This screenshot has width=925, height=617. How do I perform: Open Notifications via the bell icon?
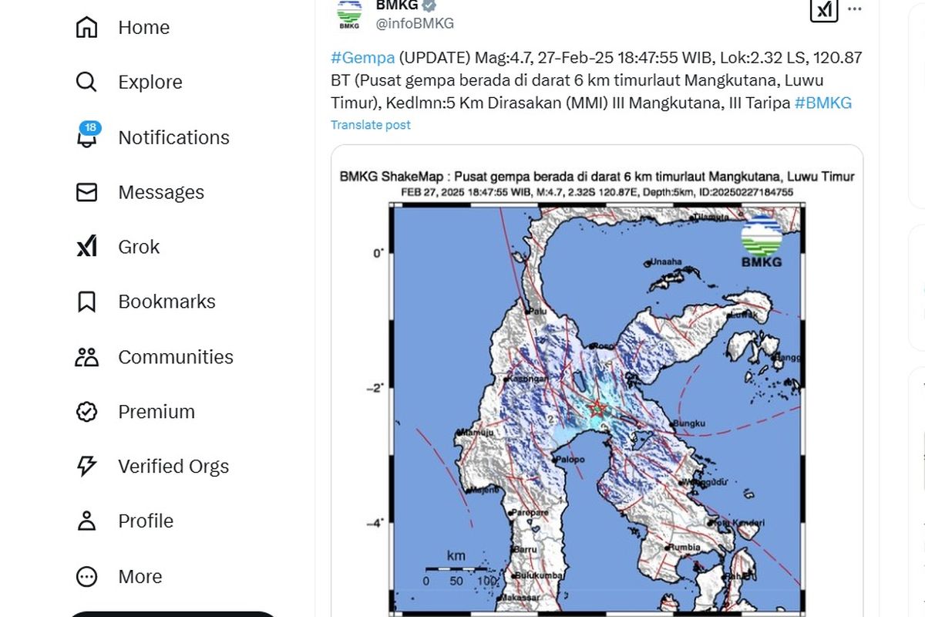tap(87, 137)
